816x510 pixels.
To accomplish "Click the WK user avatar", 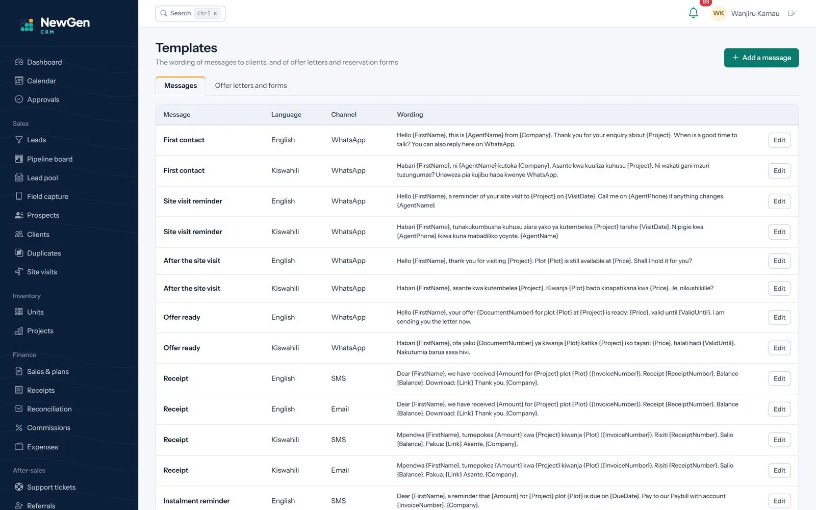I will [718, 13].
